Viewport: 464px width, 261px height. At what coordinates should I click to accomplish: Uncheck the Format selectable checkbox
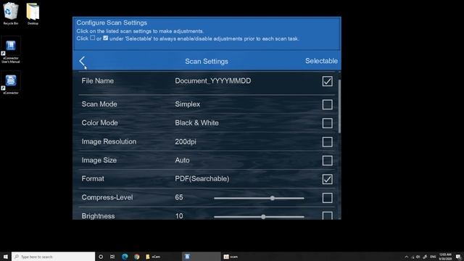327,179
